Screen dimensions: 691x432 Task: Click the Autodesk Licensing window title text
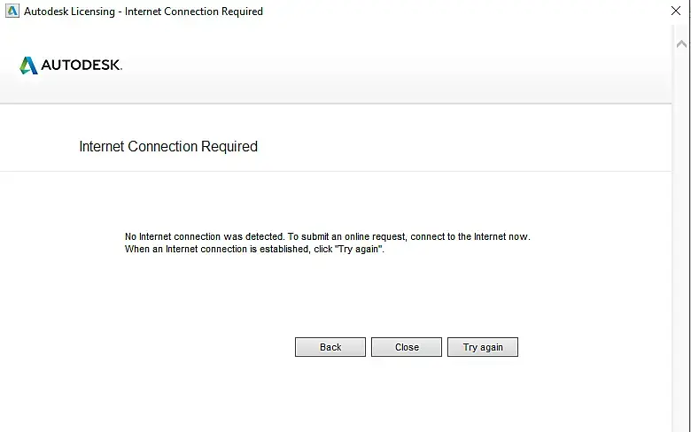[x=143, y=12]
